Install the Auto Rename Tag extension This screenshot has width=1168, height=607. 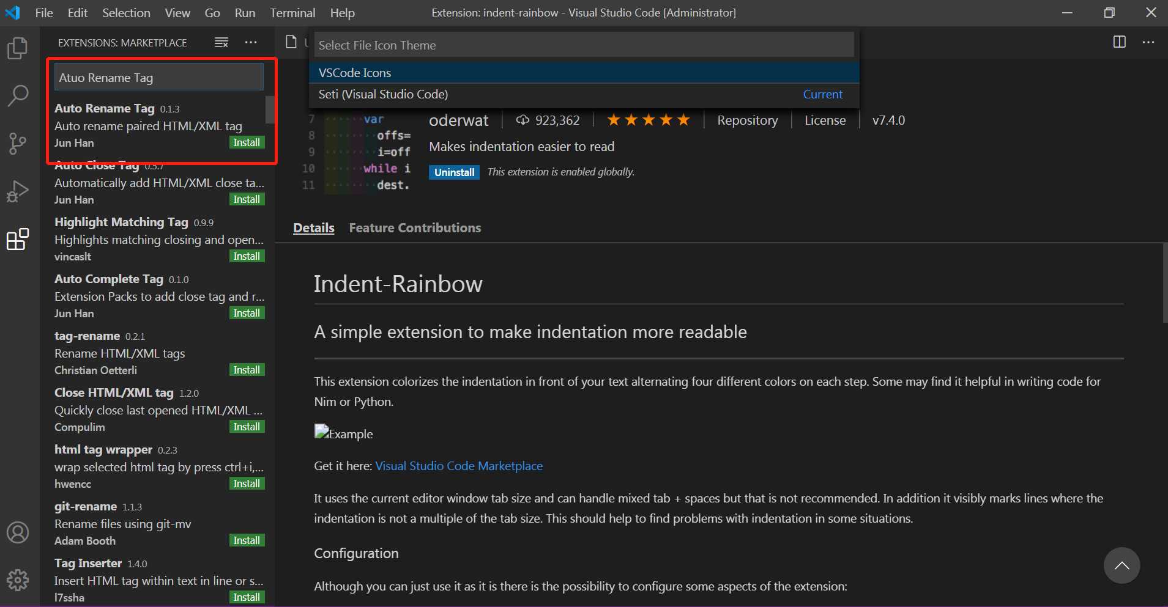247,142
